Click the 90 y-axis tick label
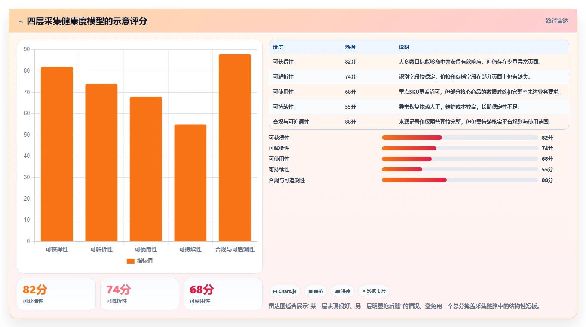Viewport: 586px width, 327px height. pos(27,49)
